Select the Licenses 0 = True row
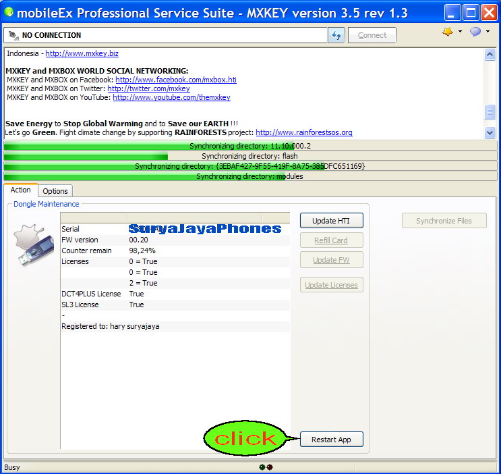Image resolution: width=501 pixels, height=474 pixels. pyautogui.click(x=175, y=261)
